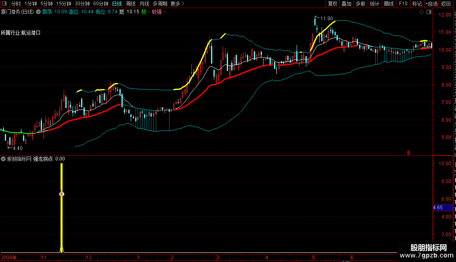456x262 pixels.
Task: Click the 12.00 price axis label
Action: click(445, 15)
